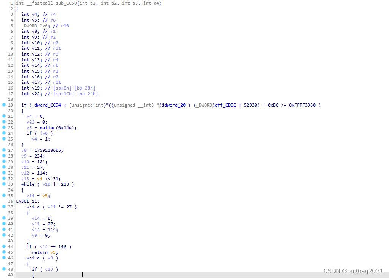Set breakpoint marker at line 40

[4, 224]
